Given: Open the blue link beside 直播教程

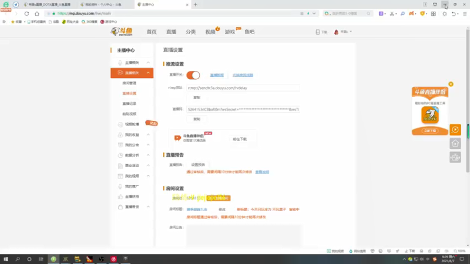Looking at the screenshot, I should [x=243, y=75].
